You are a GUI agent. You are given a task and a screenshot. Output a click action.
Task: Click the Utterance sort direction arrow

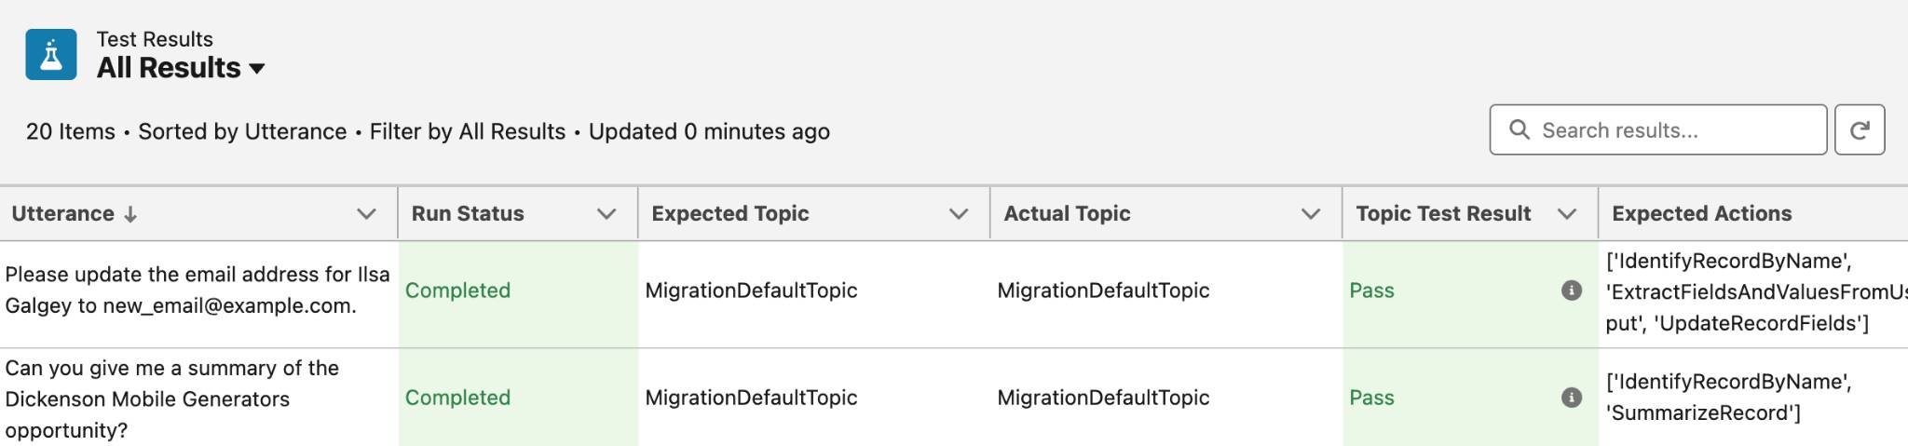[x=130, y=214]
